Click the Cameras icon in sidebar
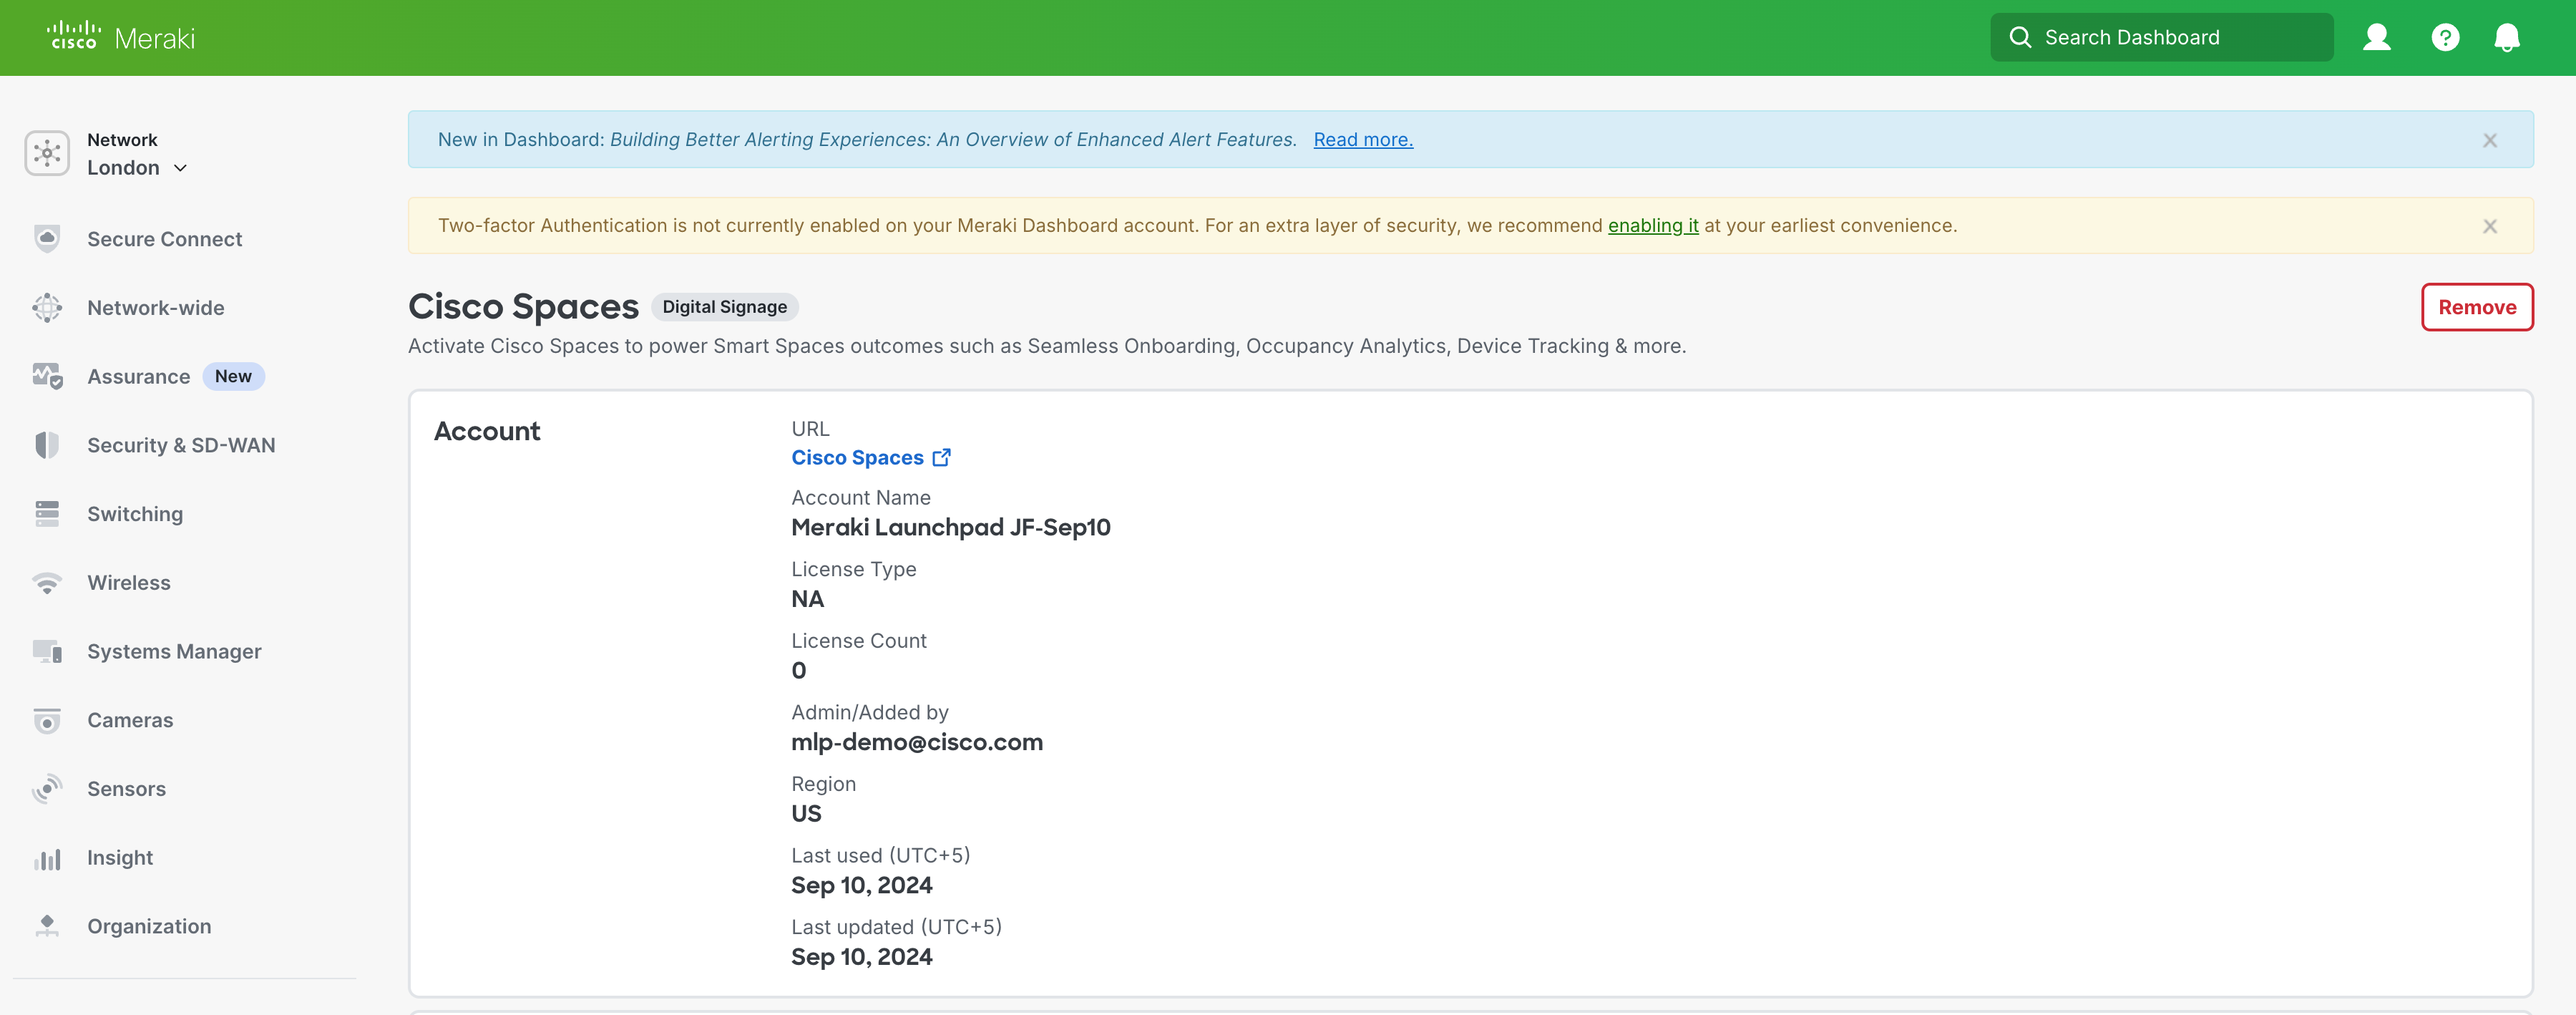This screenshot has width=2576, height=1015. [x=47, y=720]
